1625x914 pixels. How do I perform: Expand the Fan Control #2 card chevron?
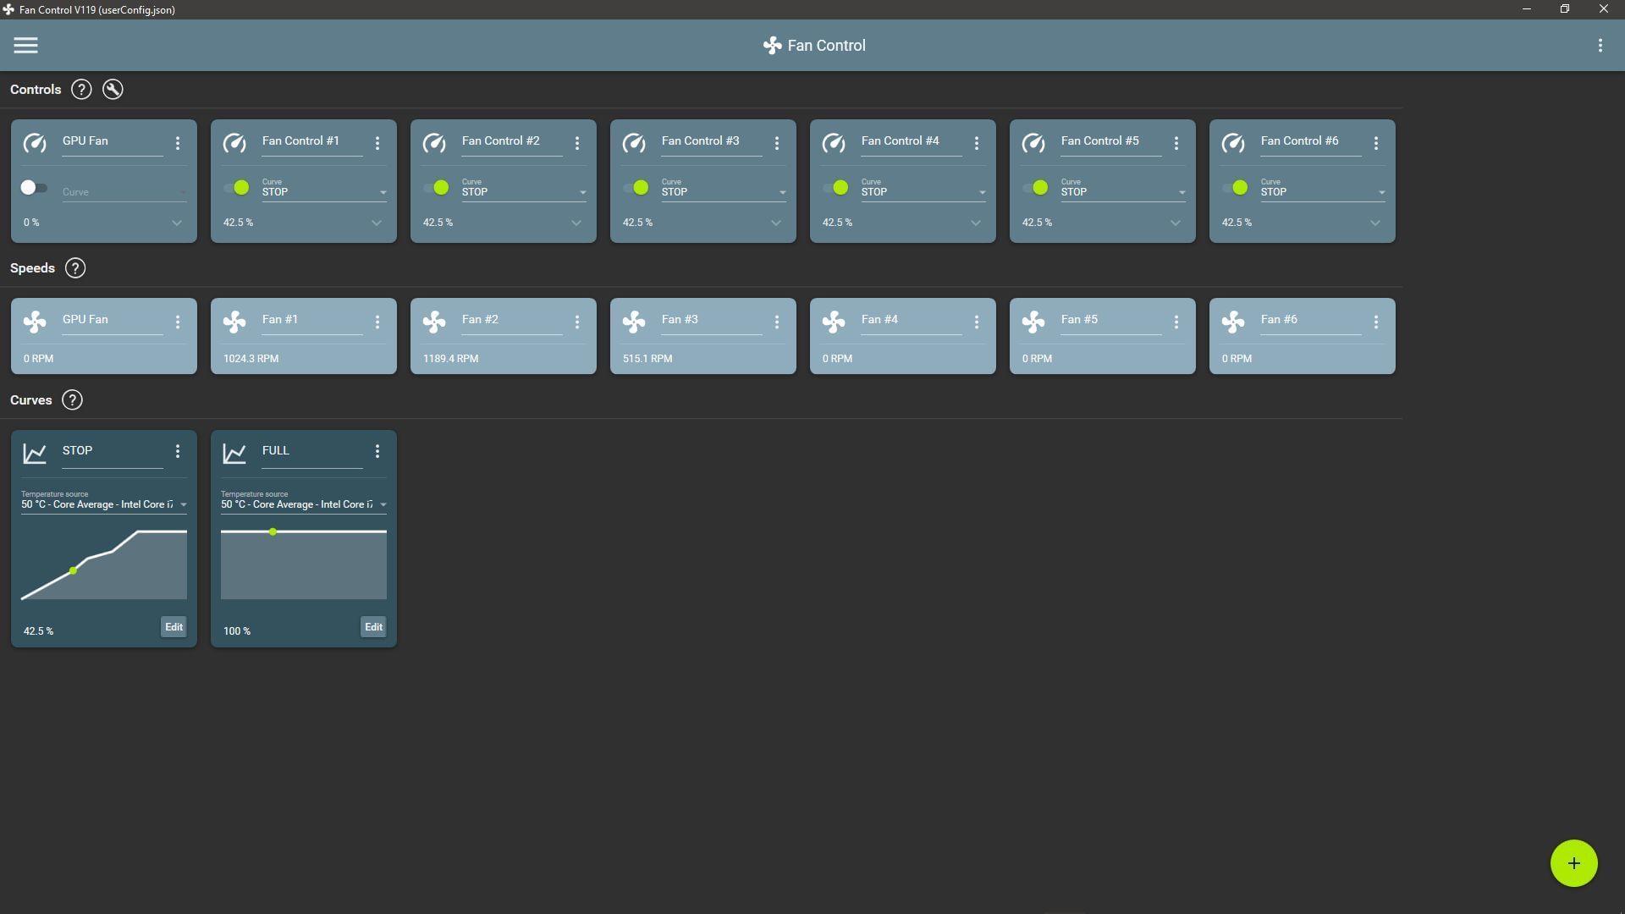(x=576, y=223)
